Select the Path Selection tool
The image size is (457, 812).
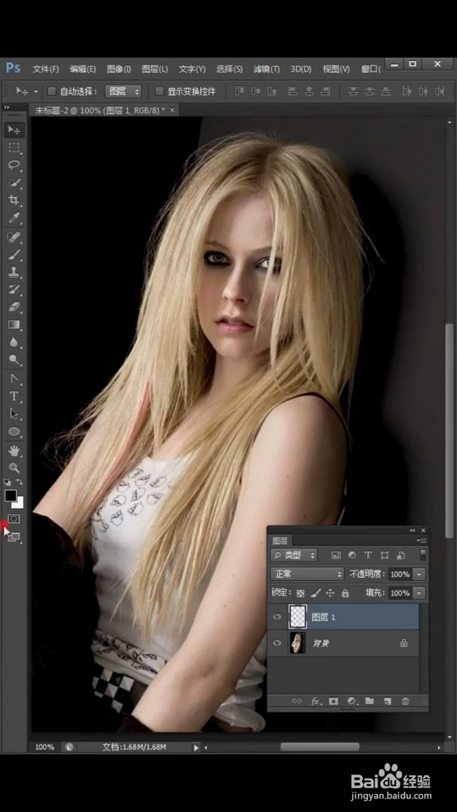click(14, 414)
